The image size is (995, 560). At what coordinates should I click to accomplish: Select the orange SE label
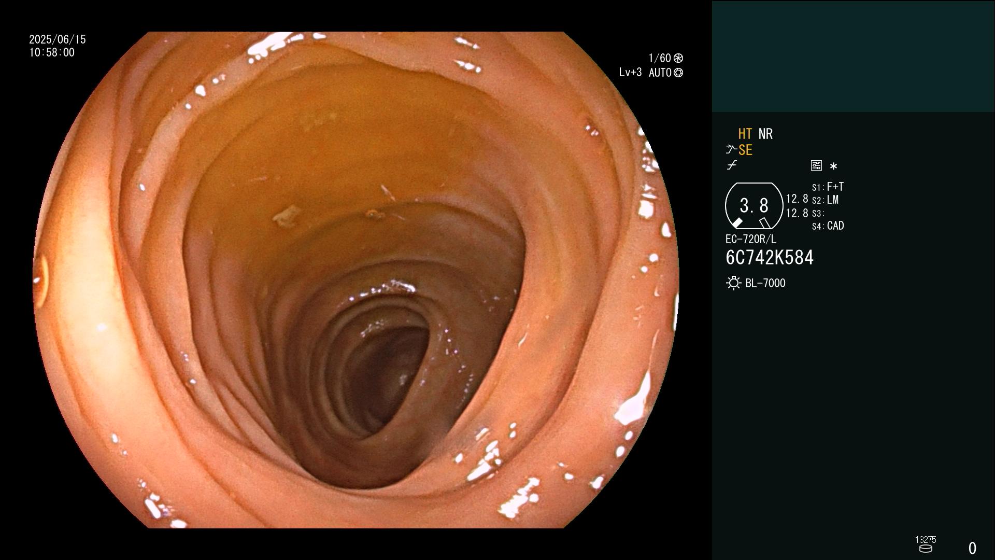pyautogui.click(x=745, y=150)
